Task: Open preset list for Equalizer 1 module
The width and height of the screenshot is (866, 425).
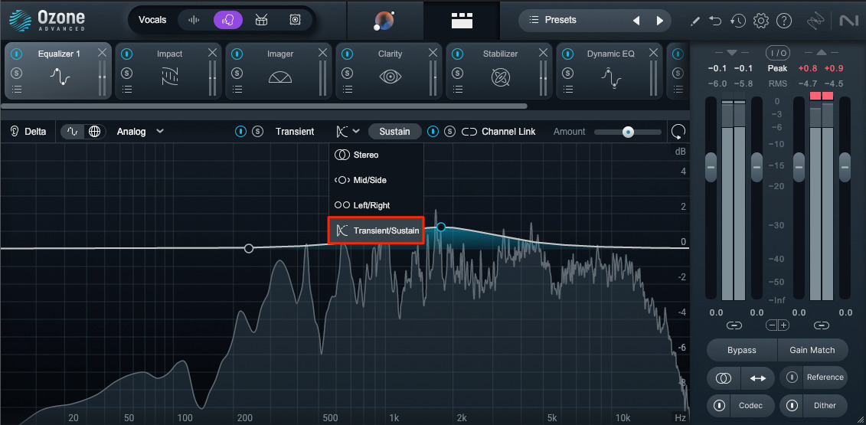Action: coord(17,89)
